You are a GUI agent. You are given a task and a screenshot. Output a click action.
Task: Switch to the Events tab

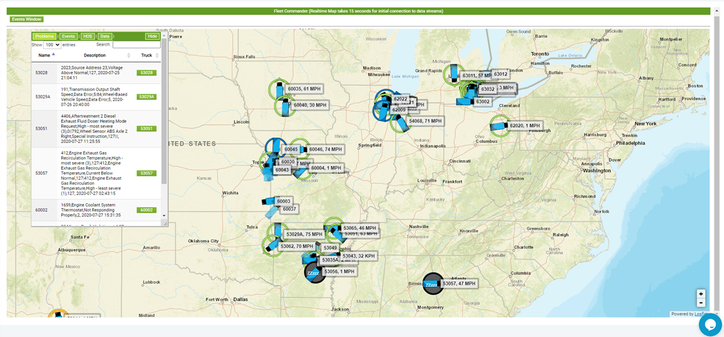[x=68, y=37]
